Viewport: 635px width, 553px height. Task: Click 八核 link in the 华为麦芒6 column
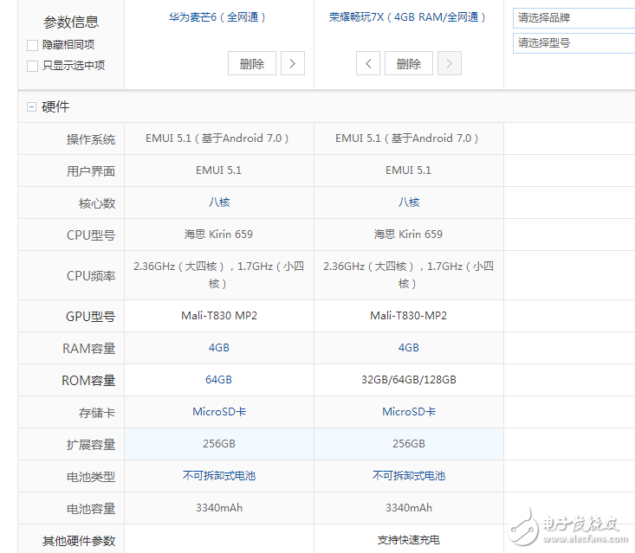[x=218, y=203]
